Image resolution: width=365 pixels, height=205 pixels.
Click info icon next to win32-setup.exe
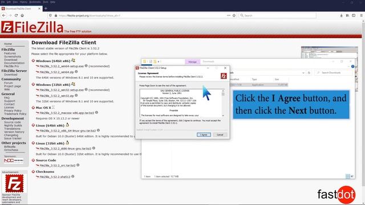[x=86, y=89]
